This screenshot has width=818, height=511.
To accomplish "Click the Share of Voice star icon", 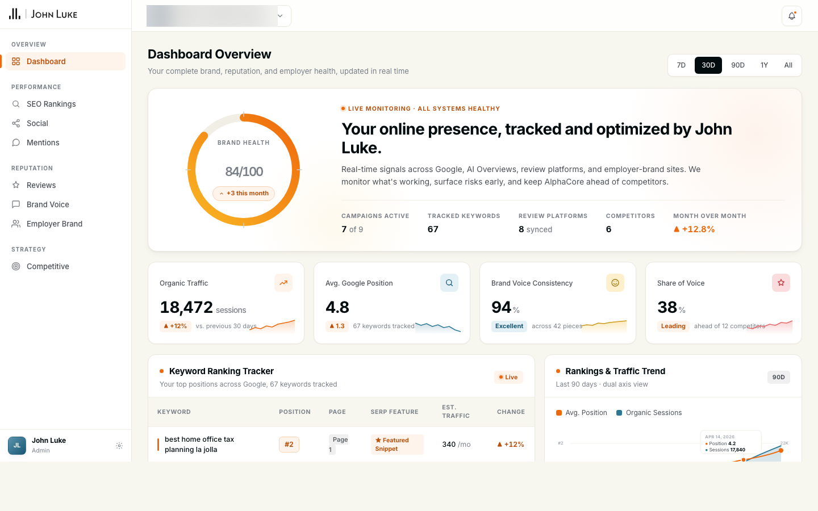I will point(781,283).
